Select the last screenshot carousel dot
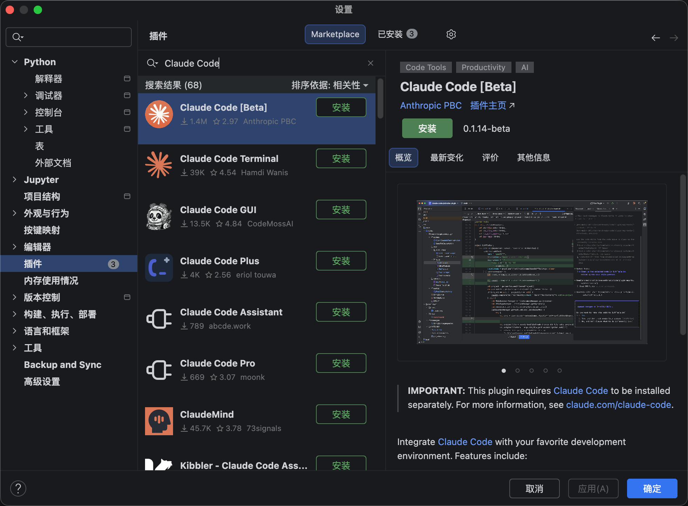This screenshot has height=506, width=688. (559, 370)
